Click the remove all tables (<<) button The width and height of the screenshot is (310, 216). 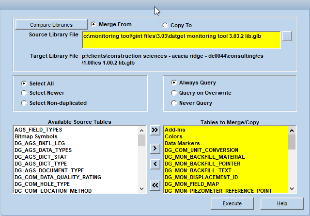pyautogui.click(x=155, y=184)
